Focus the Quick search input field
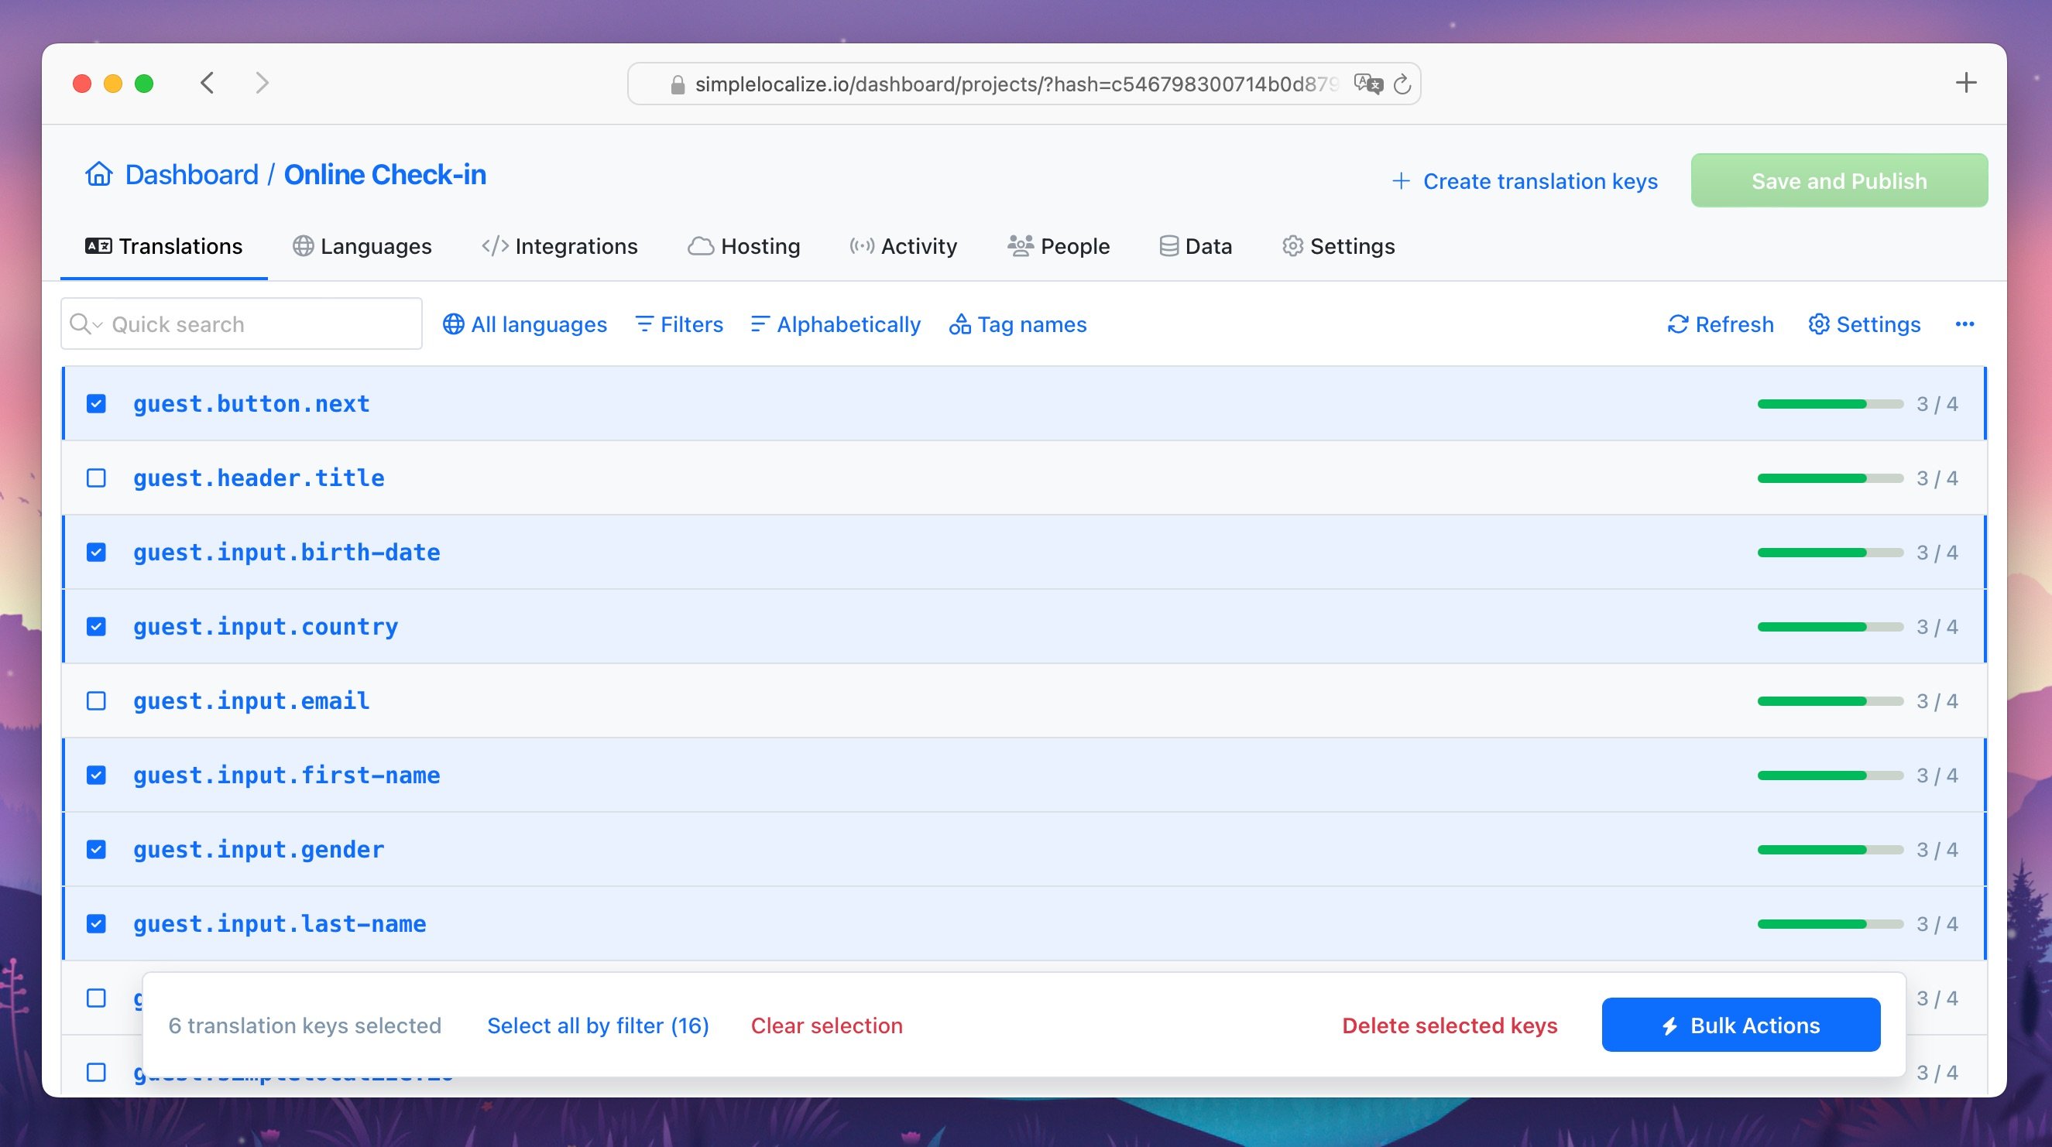Image resolution: width=2052 pixels, height=1147 pixels. (242, 324)
